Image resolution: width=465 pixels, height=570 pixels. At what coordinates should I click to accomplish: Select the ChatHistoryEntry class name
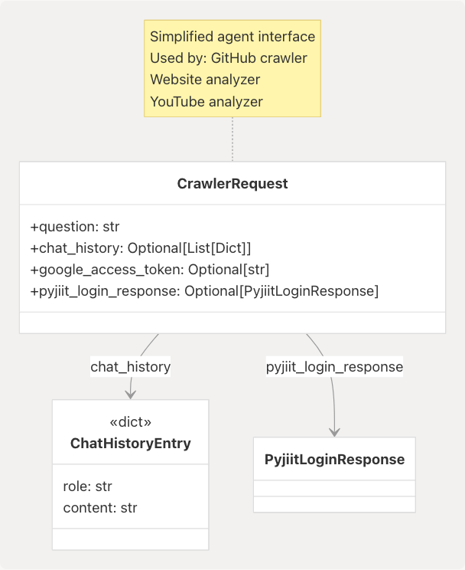pyautogui.click(x=131, y=444)
